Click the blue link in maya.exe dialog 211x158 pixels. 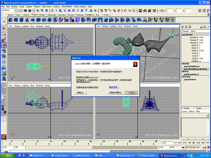coord(114,87)
